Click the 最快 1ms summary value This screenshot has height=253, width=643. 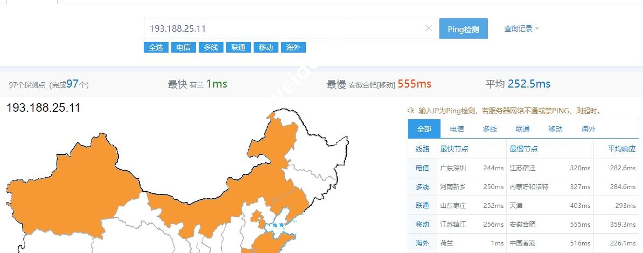tap(216, 84)
